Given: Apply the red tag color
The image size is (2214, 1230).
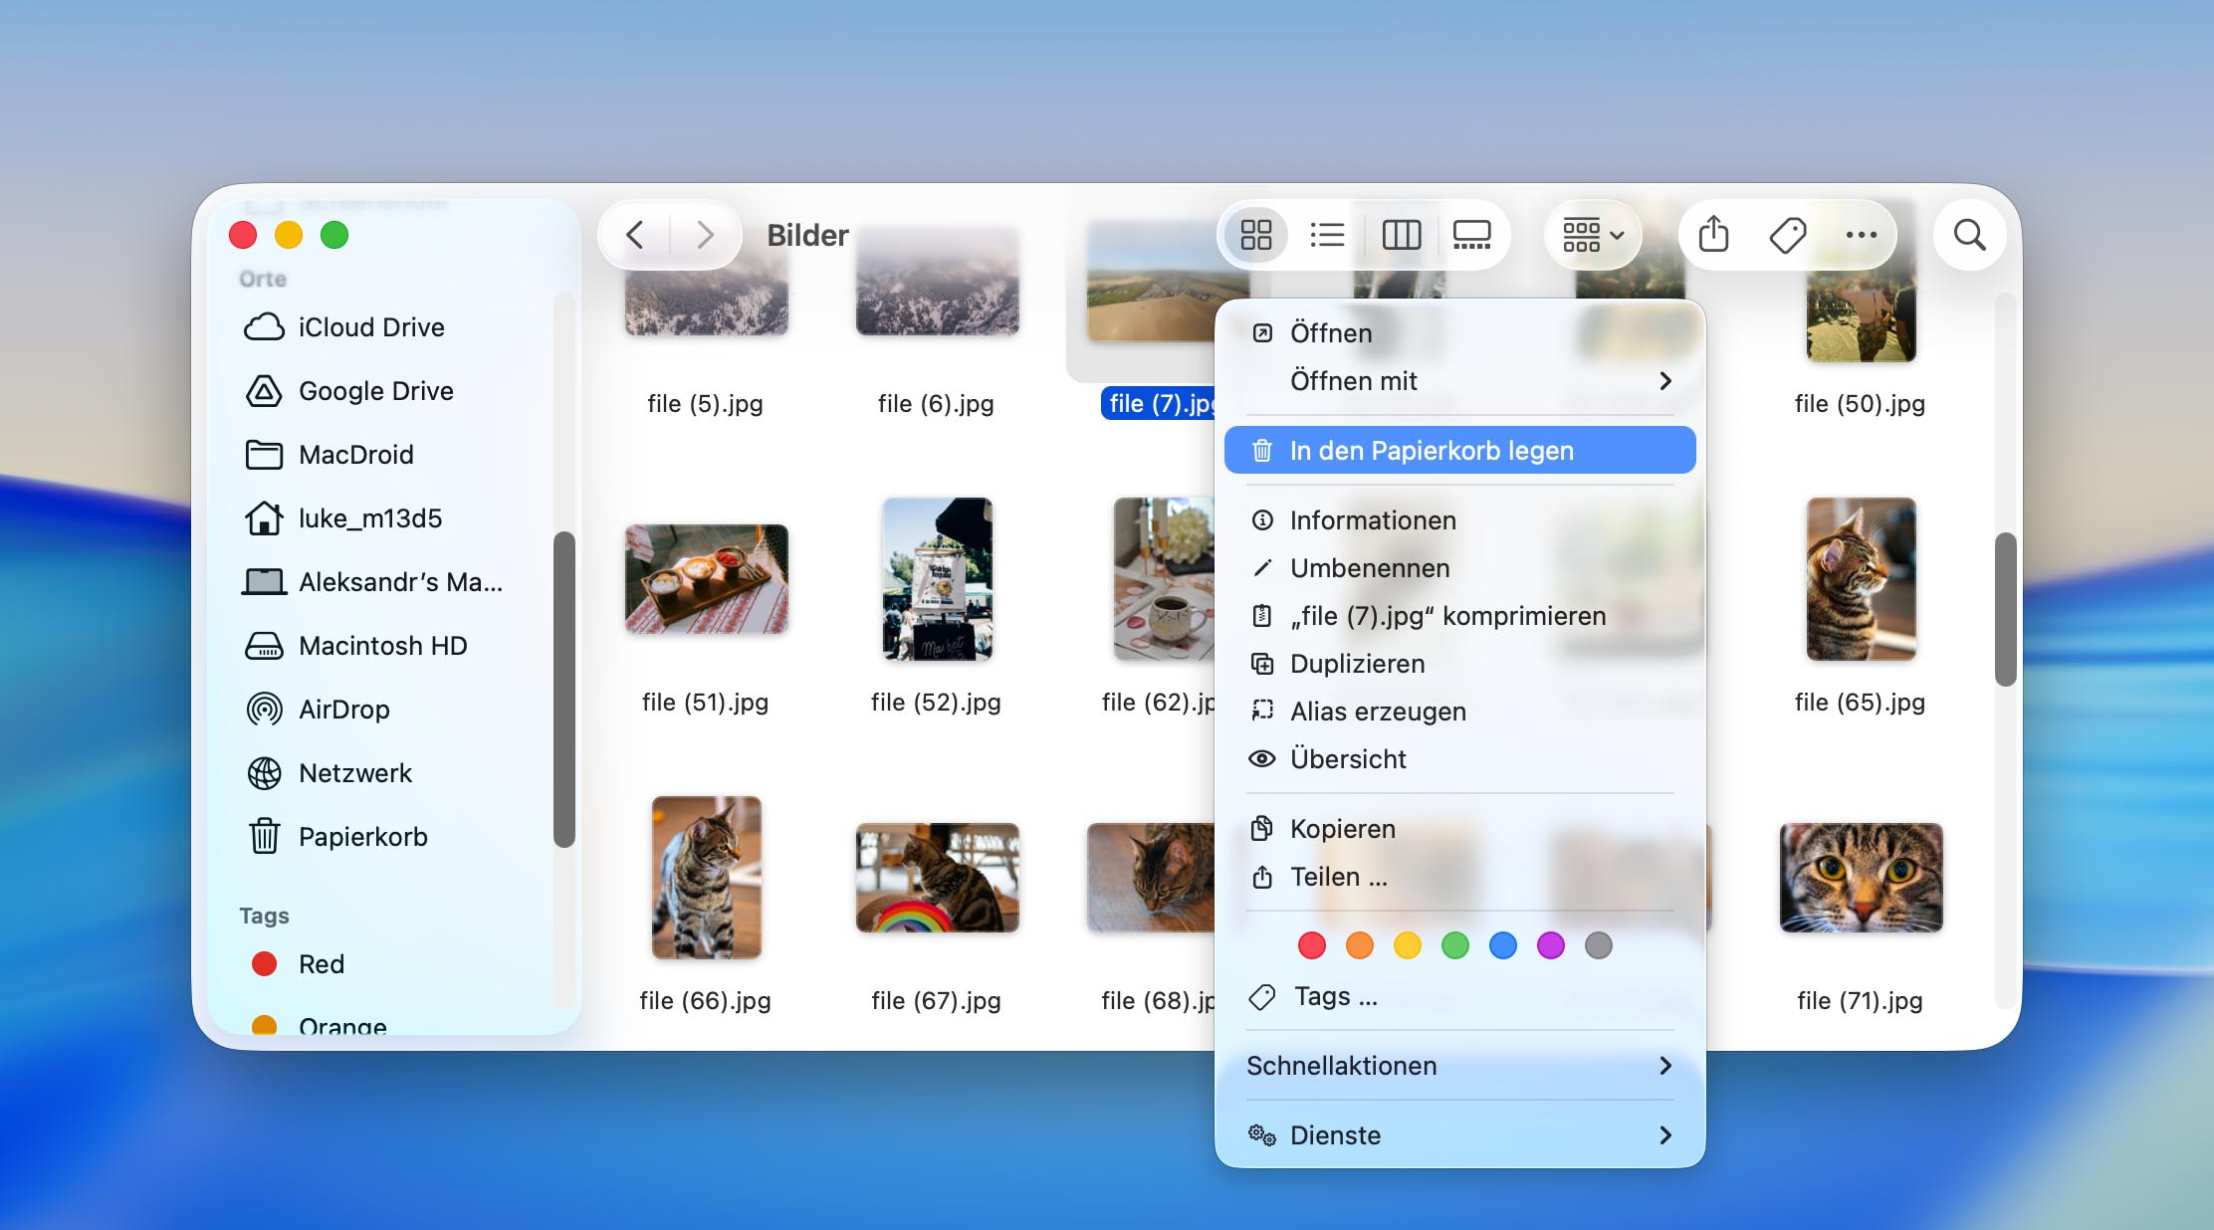Looking at the screenshot, I should pyautogui.click(x=1312, y=945).
